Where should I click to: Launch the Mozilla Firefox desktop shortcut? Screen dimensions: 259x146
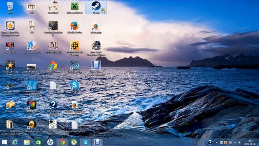click(x=74, y=26)
